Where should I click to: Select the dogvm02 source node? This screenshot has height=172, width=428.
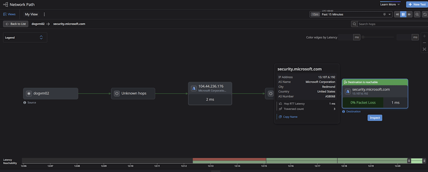(x=51, y=93)
